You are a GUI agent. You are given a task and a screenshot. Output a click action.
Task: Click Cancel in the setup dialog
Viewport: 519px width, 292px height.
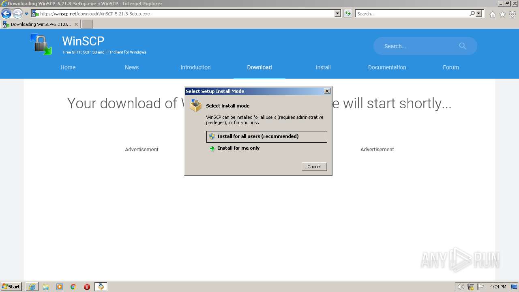(314, 167)
